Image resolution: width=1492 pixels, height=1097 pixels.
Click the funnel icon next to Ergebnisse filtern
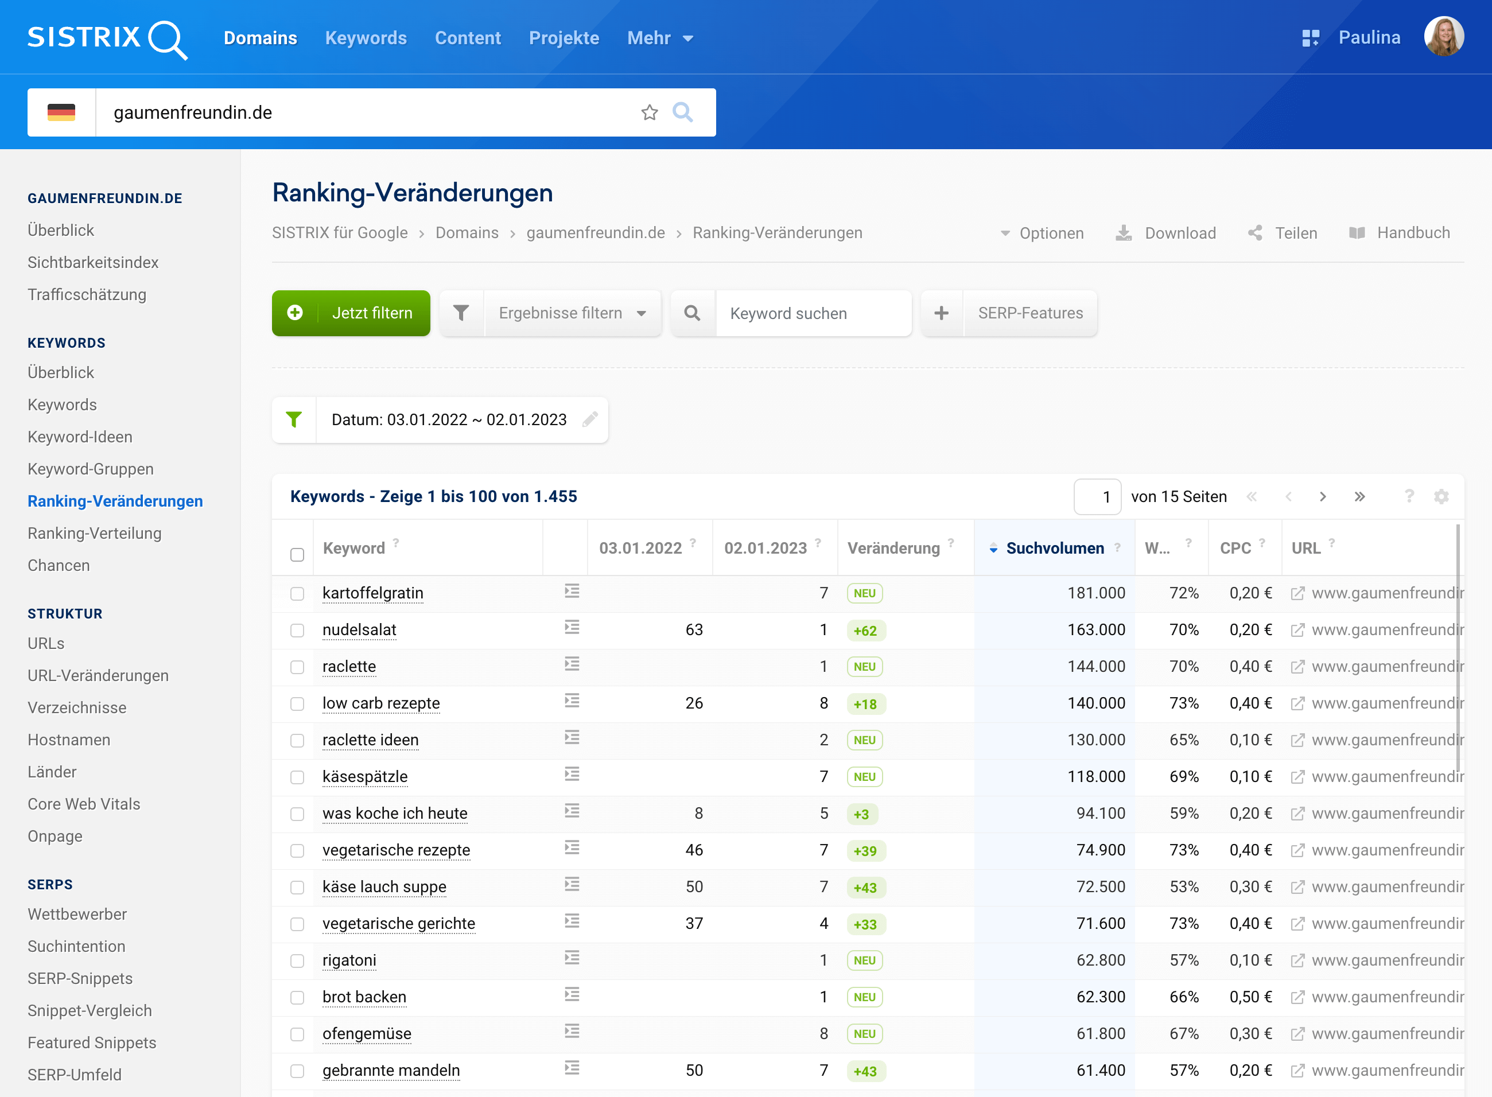[461, 313]
